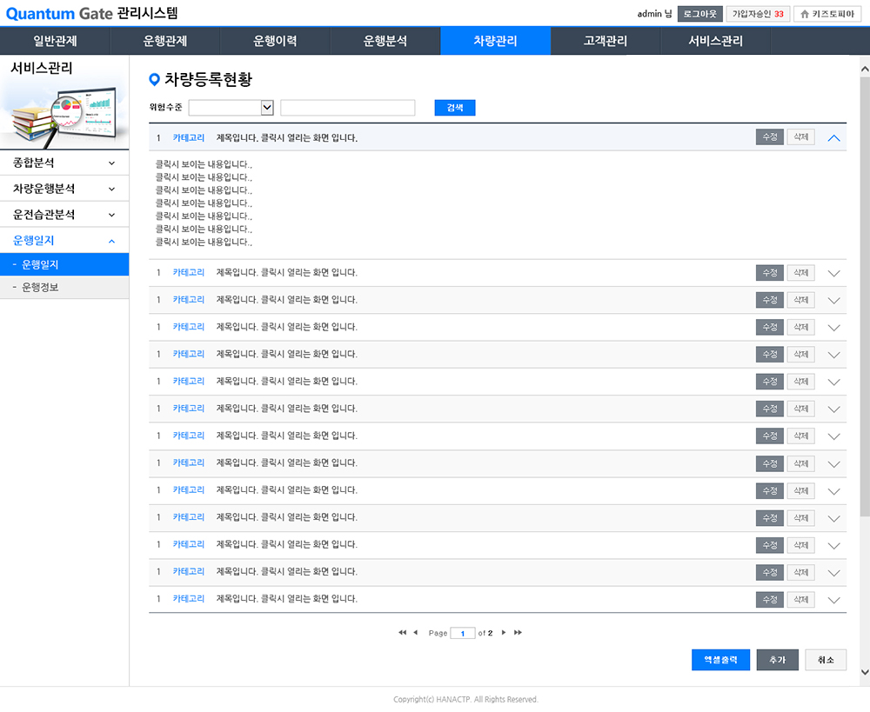The image size is (870, 712).
Task: Go to the first page using pagination icon
Action: pyautogui.click(x=402, y=633)
